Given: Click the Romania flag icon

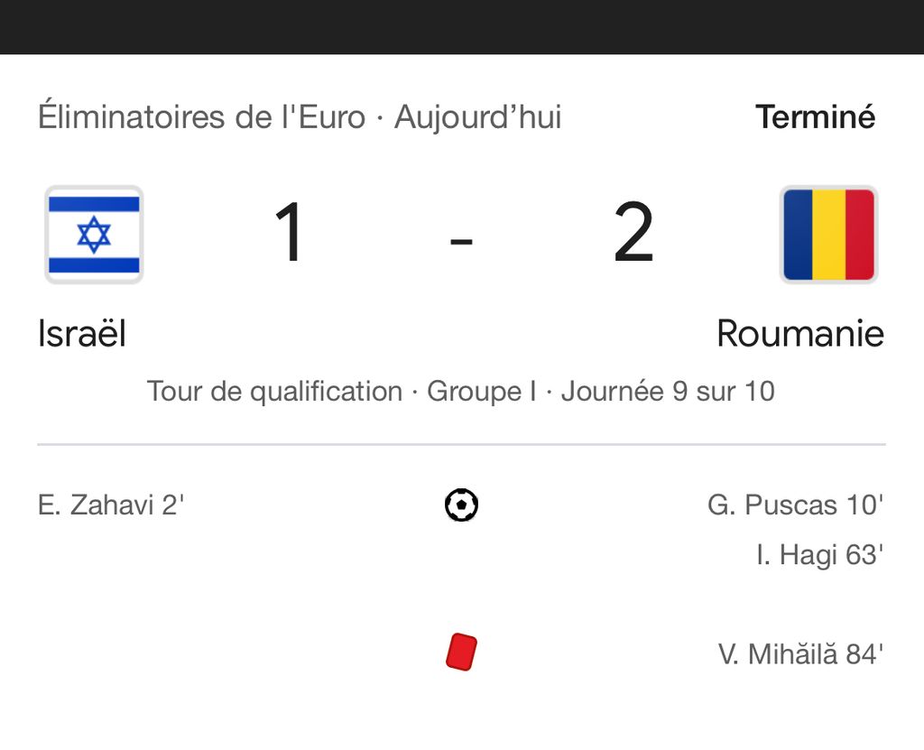Looking at the screenshot, I should click(x=828, y=235).
